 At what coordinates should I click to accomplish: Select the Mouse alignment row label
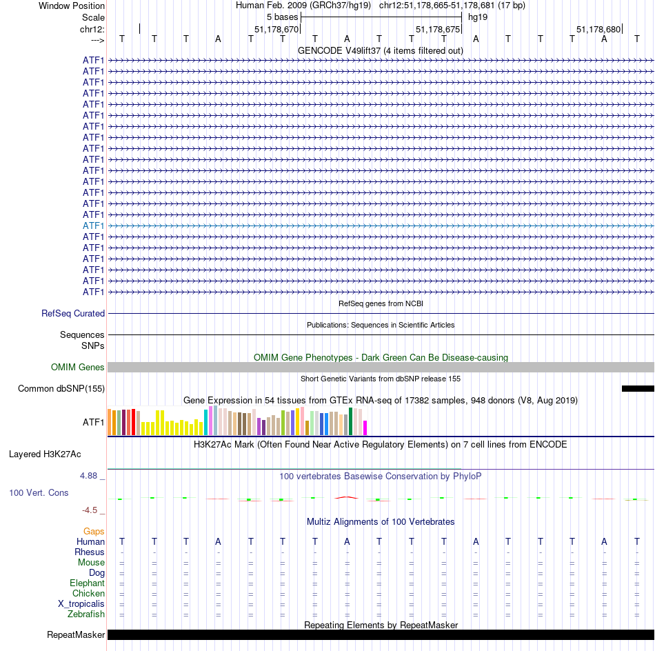(x=91, y=563)
